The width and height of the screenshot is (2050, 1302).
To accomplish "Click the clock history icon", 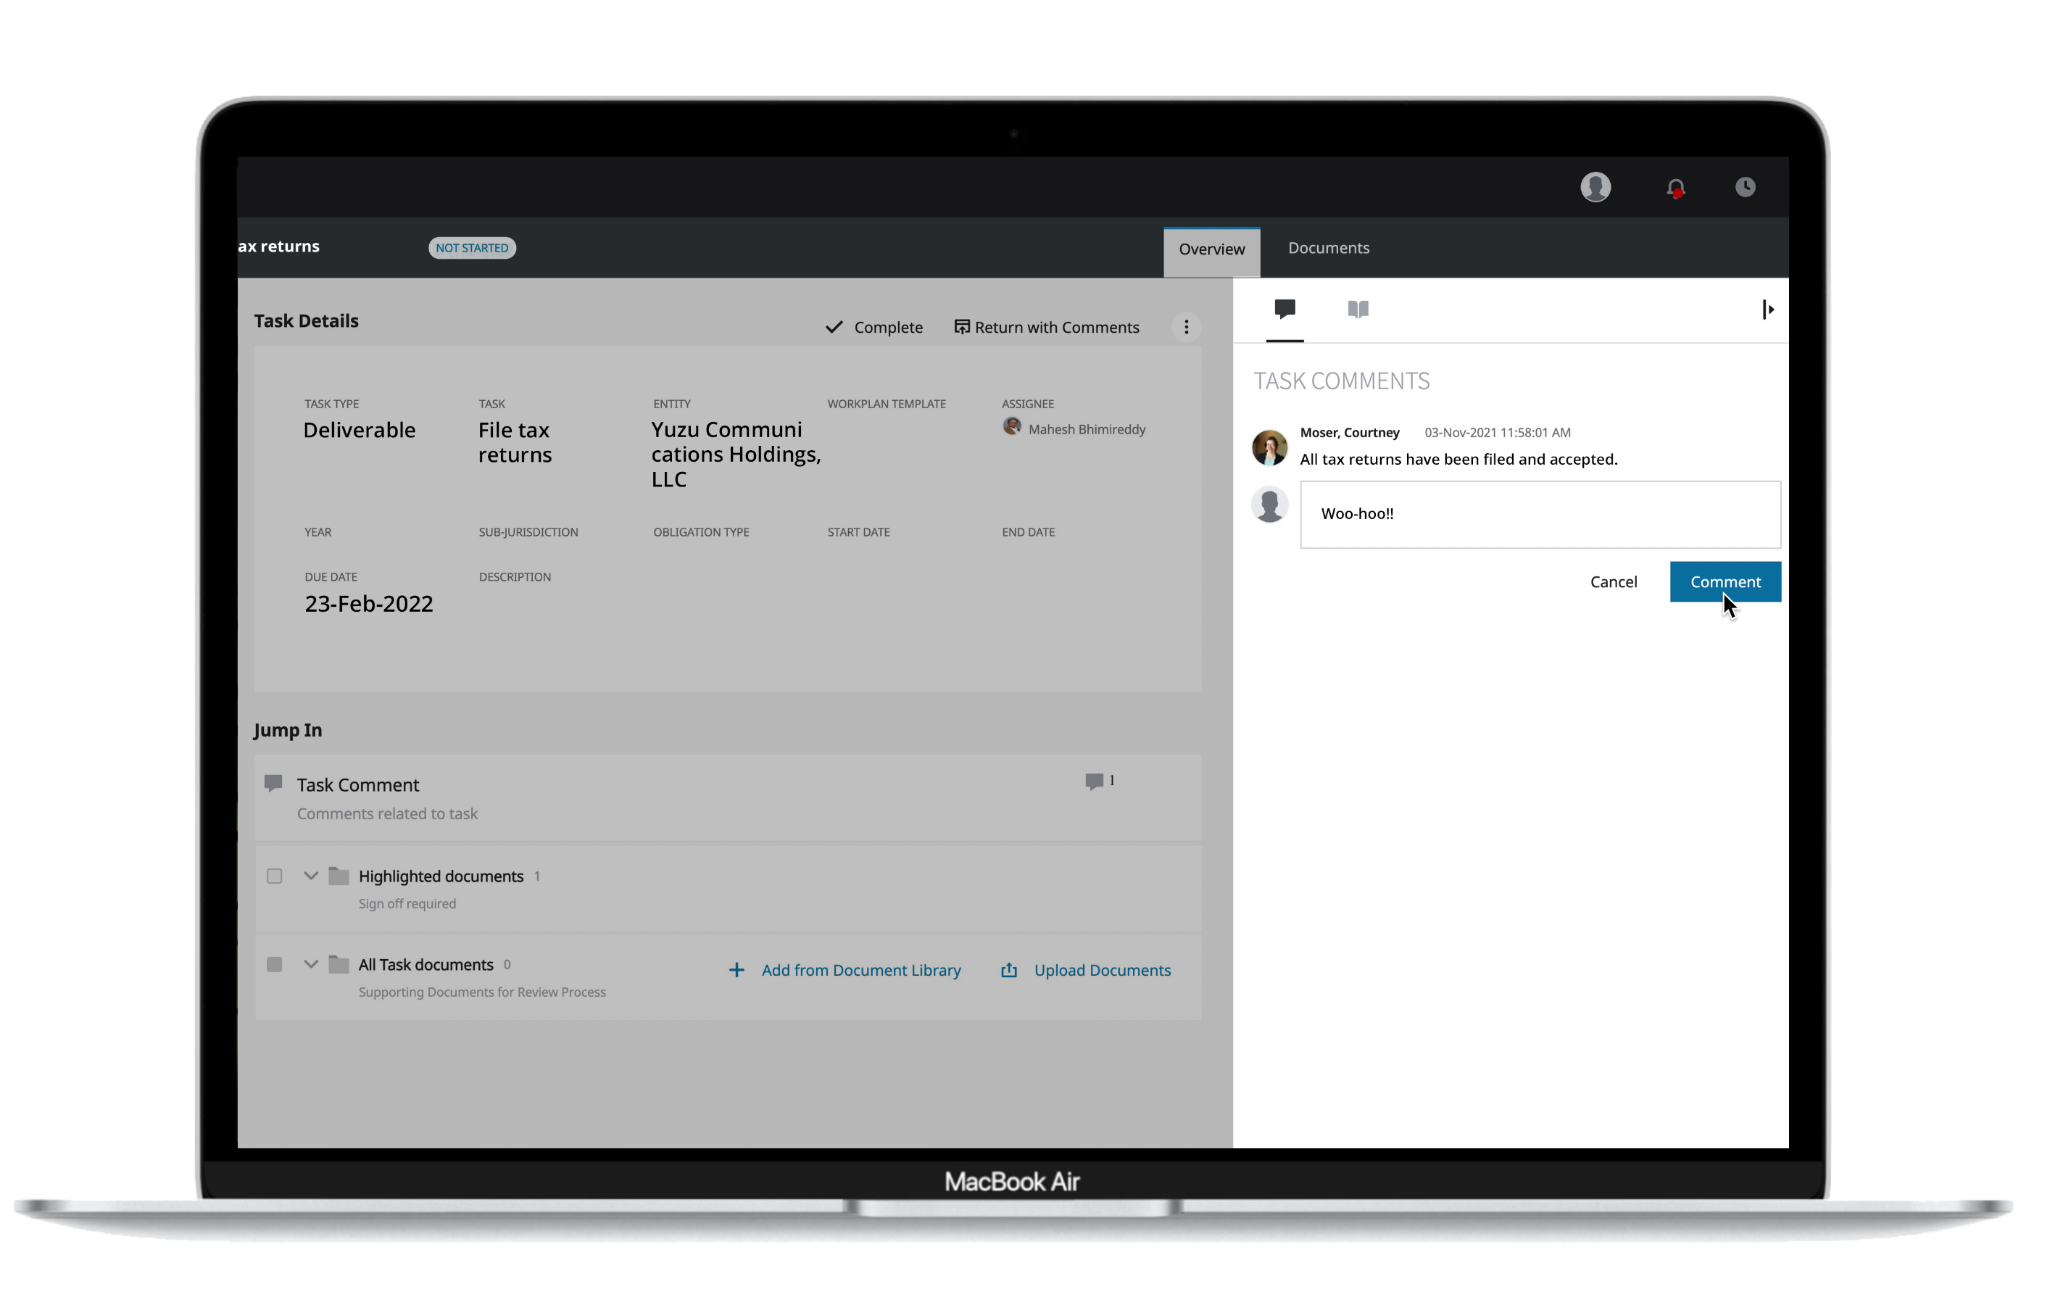I will tap(1744, 186).
